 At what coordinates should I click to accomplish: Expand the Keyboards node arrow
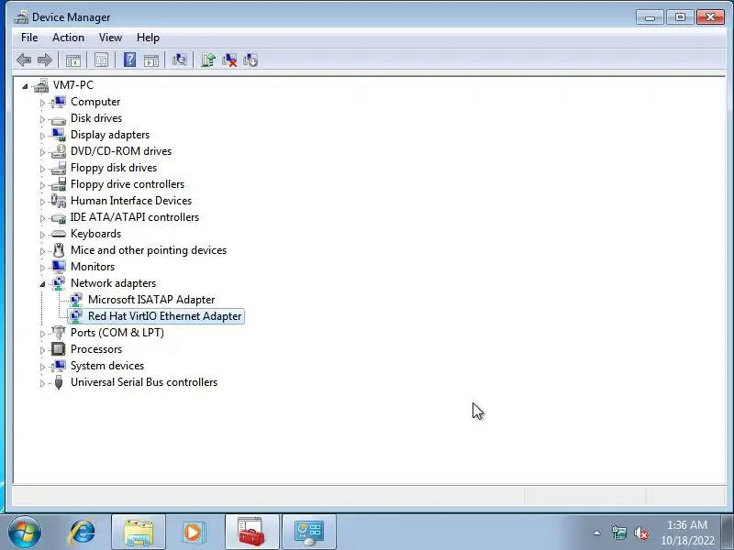tap(42, 235)
